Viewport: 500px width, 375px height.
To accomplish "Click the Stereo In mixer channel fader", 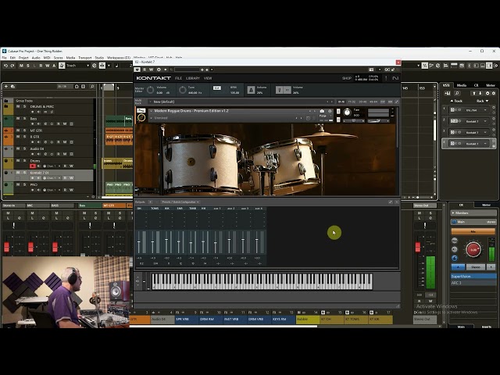I will (x=6, y=247).
